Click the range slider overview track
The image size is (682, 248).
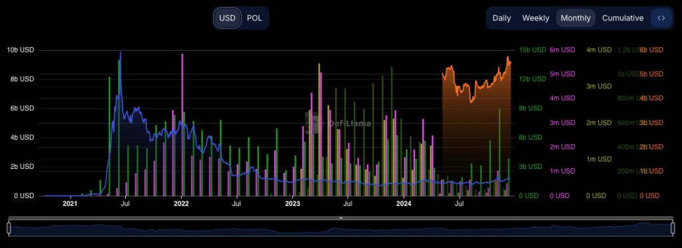(341, 228)
